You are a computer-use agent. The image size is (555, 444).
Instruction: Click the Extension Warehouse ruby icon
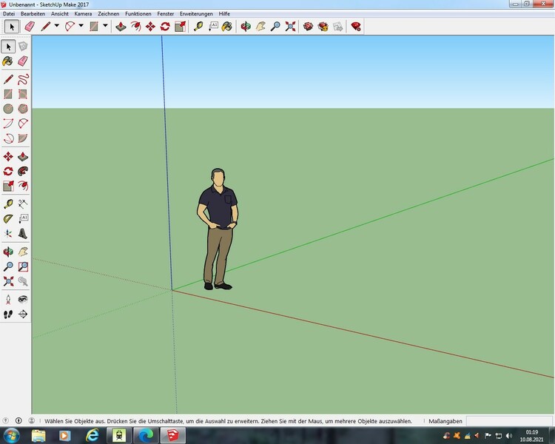[356, 26]
